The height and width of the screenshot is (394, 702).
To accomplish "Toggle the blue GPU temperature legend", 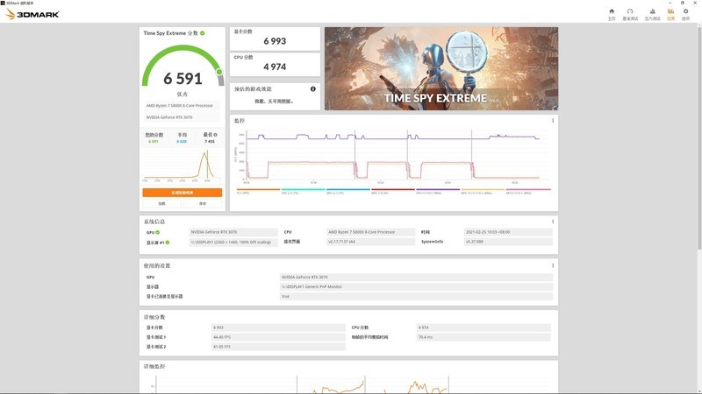I will point(347,191).
